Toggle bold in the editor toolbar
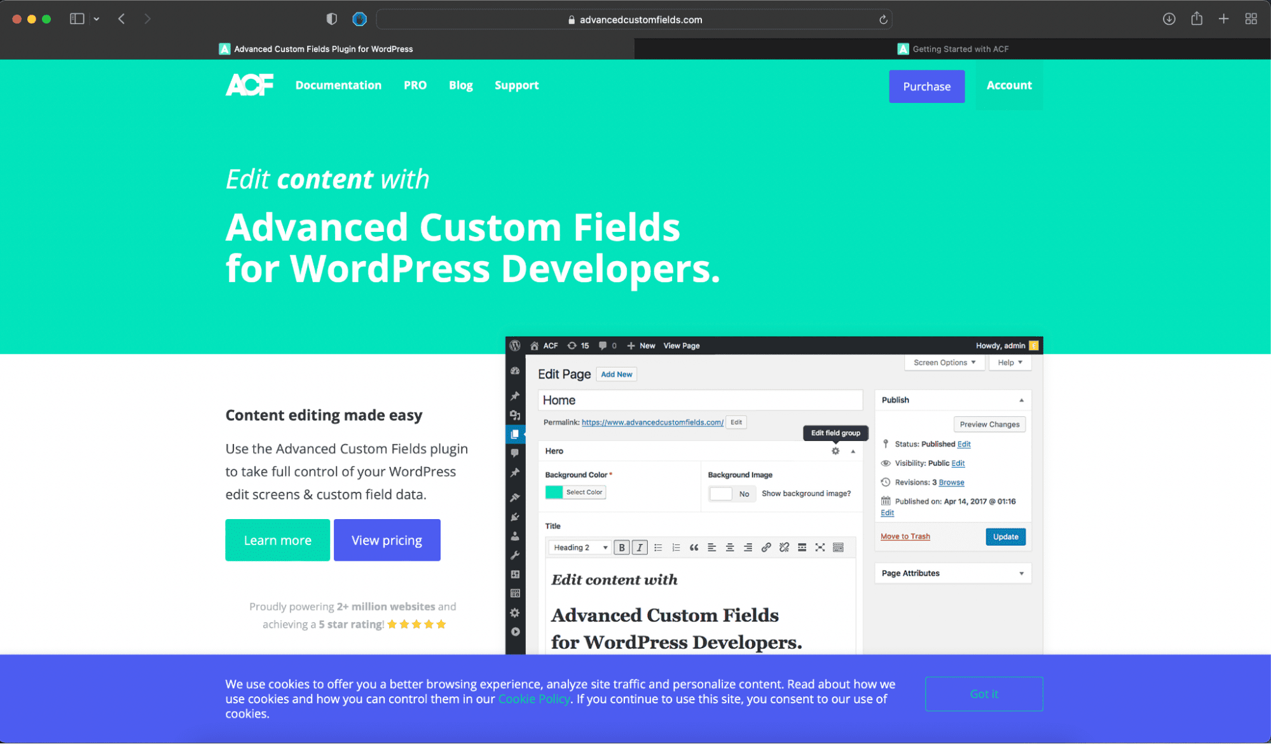Viewport: 1271px width, 744px height. (x=622, y=548)
